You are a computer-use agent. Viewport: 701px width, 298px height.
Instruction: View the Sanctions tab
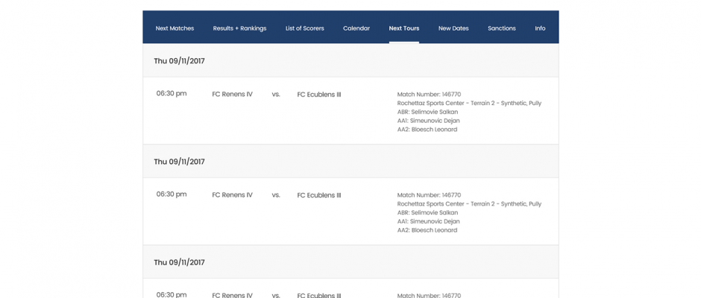pos(502,28)
